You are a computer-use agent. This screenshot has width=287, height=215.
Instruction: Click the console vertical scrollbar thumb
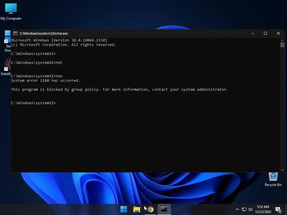(282, 45)
